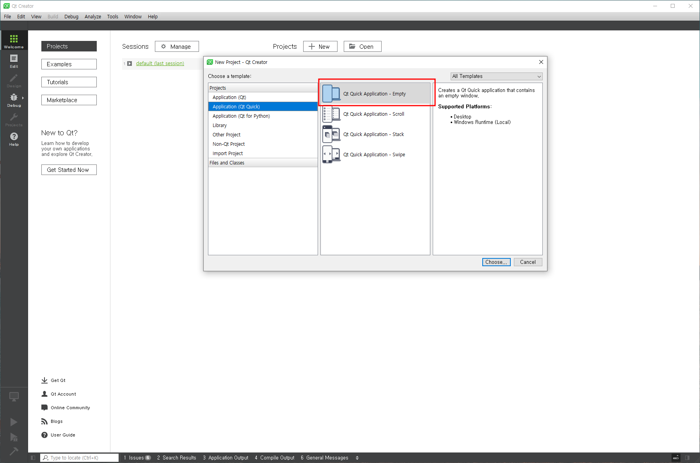The height and width of the screenshot is (463, 700).
Task: Open the Edit menu
Action: [21, 16]
